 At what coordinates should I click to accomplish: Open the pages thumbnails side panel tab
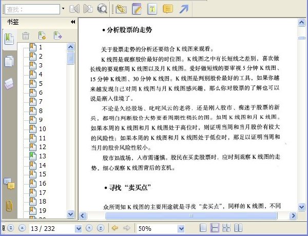[x=9, y=61]
